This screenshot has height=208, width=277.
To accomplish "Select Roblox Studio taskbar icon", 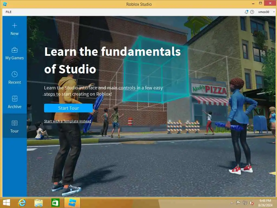I will coord(72,203).
